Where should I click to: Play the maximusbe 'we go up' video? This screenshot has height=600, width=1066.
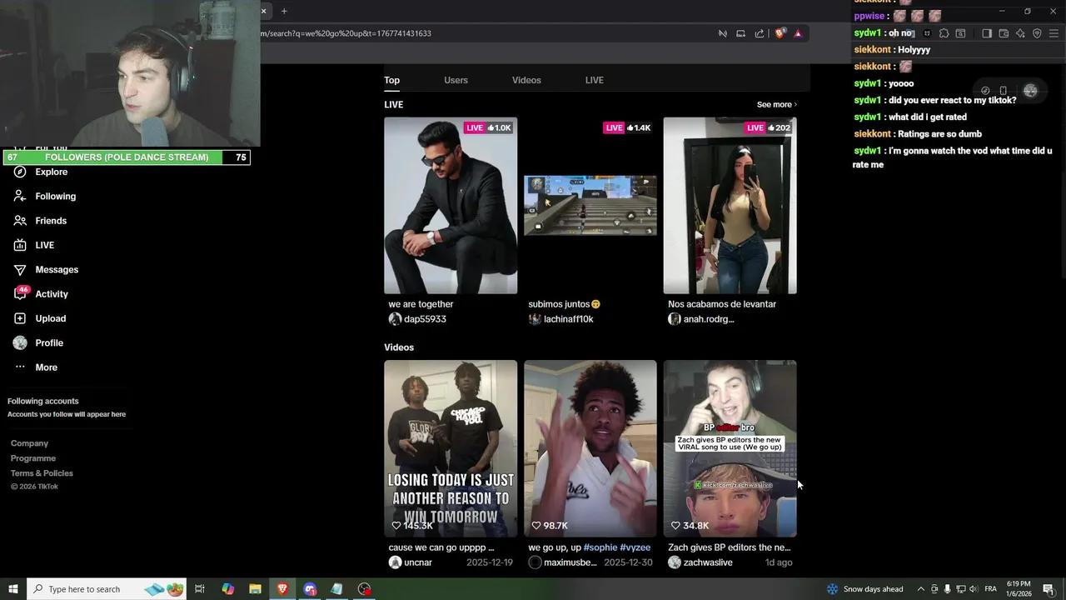click(590, 448)
